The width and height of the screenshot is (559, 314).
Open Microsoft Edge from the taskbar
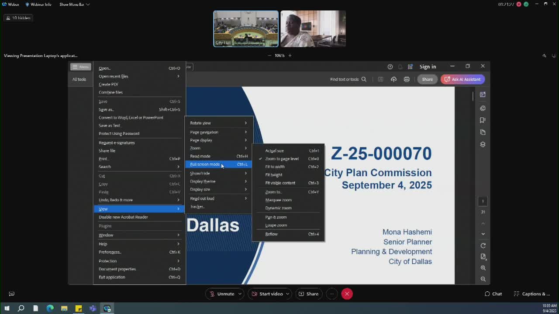pos(50,308)
